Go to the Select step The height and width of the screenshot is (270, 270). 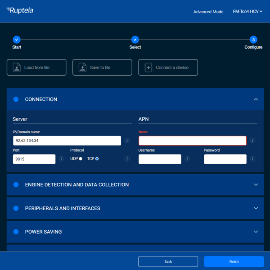pos(135,40)
